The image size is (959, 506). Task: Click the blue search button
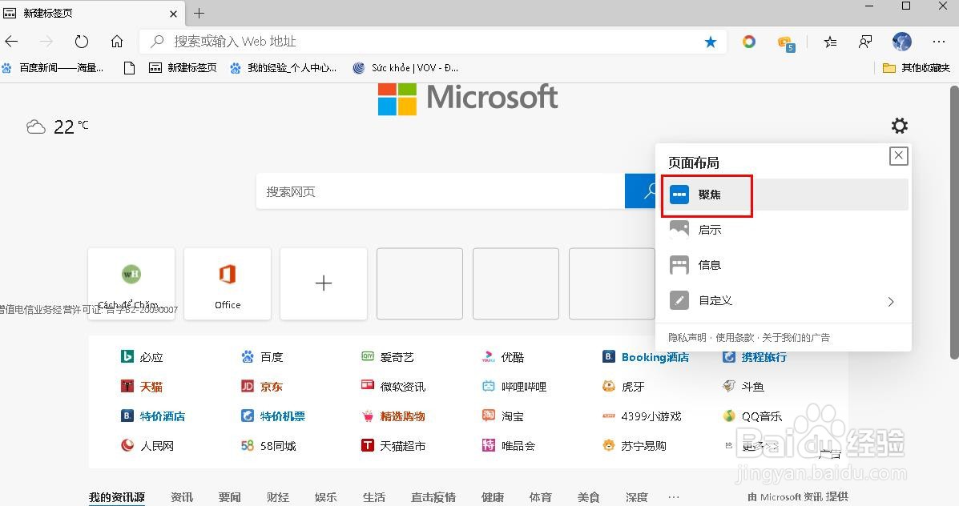(x=640, y=191)
